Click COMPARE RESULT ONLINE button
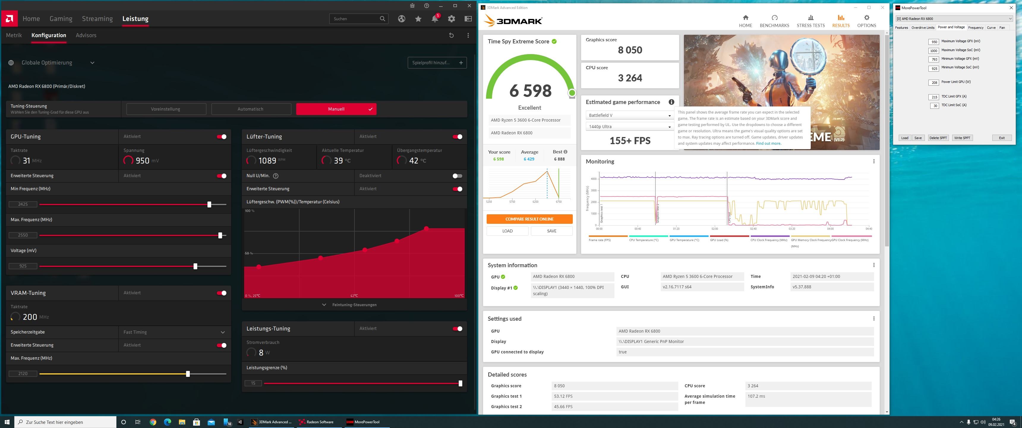This screenshot has height=428, width=1022. 529,219
